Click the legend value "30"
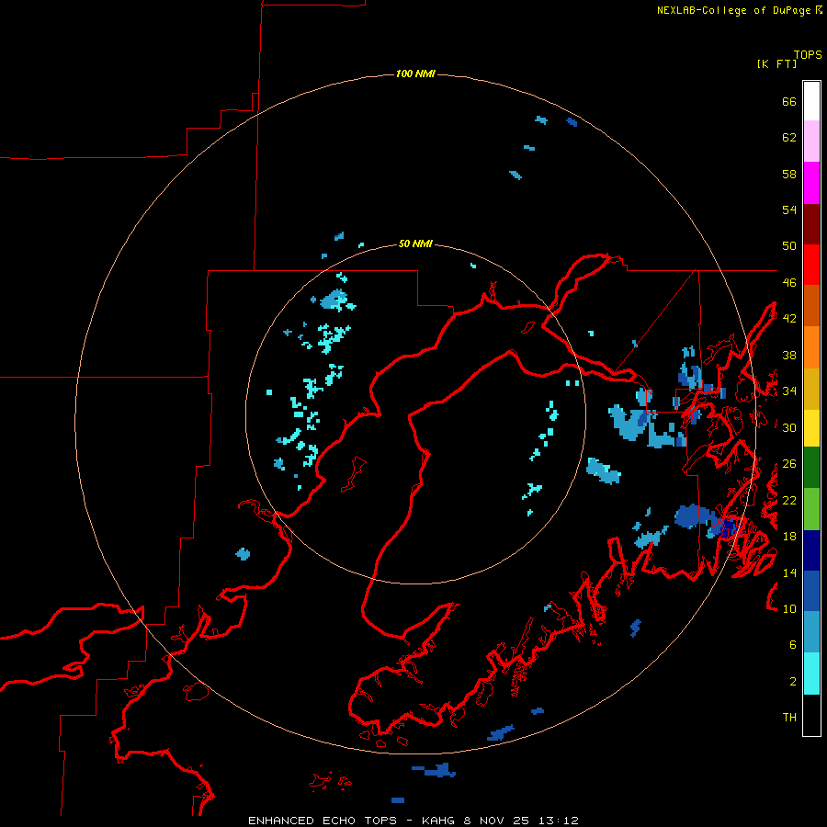 click(x=789, y=427)
